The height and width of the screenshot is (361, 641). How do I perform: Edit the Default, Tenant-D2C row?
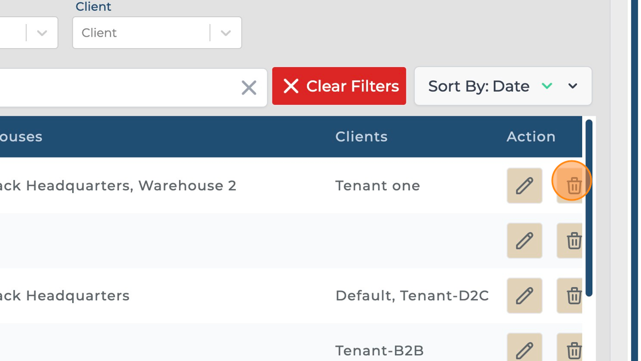[x=524, y=296]
